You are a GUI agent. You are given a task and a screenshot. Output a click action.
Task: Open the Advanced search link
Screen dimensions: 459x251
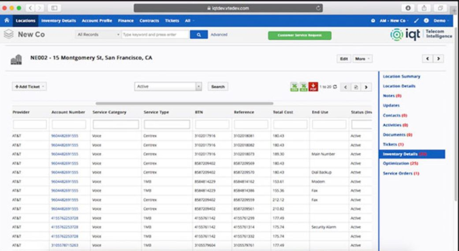(x=219, y=34)
